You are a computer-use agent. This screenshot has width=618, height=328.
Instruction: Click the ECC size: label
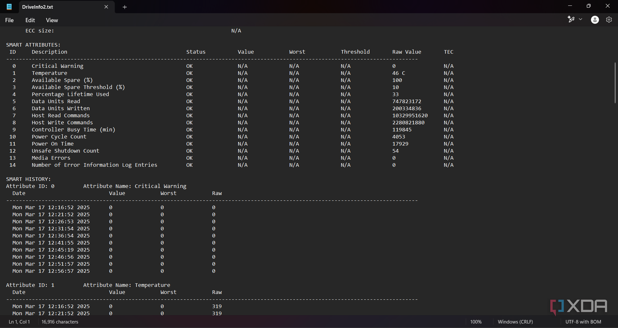(x=40, y=31)
